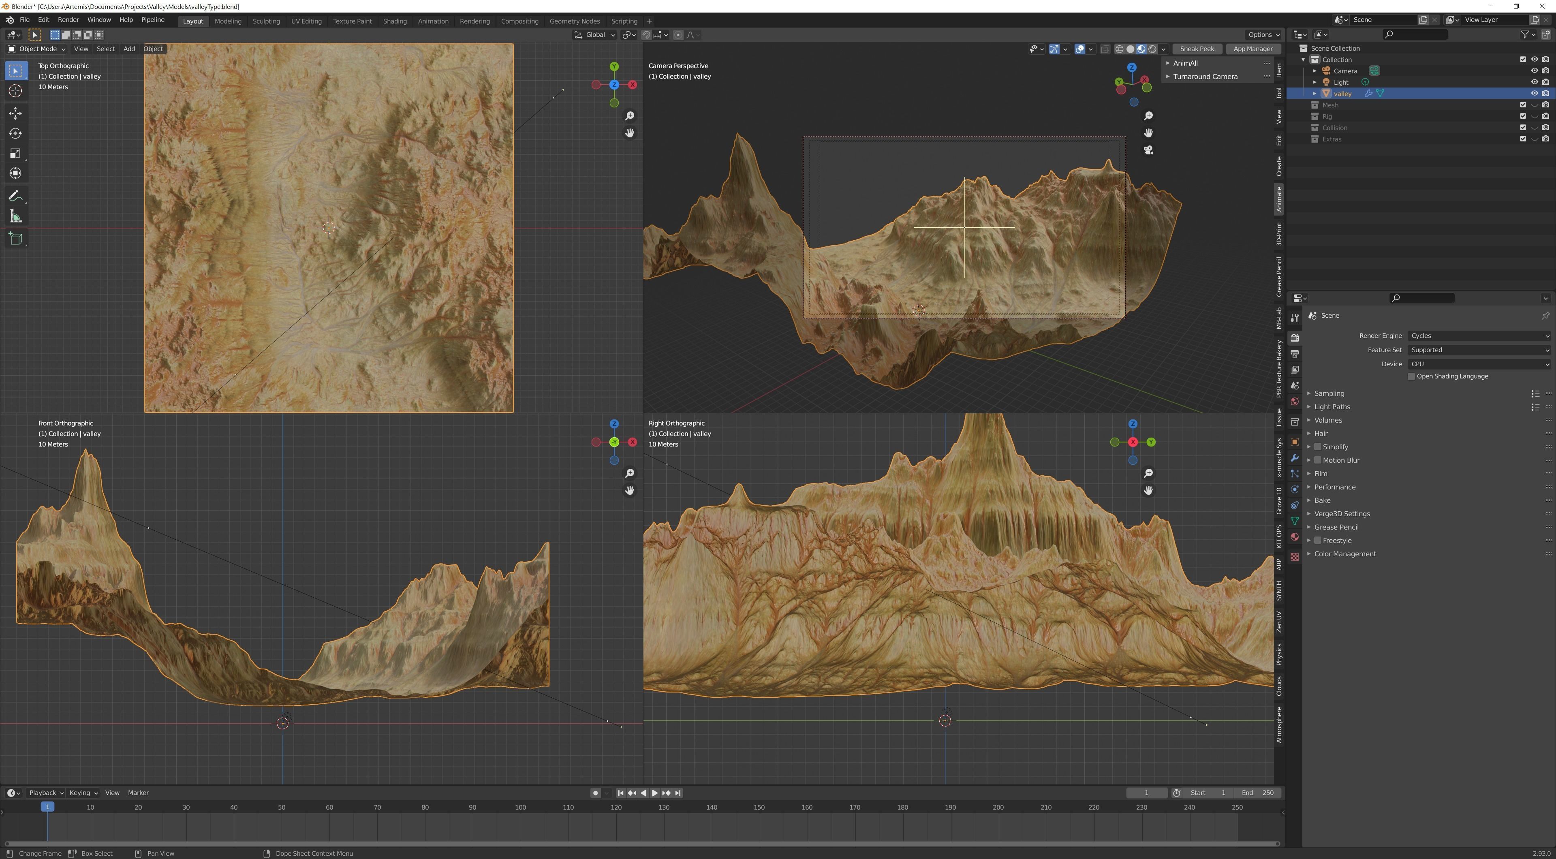The height and width of the screenshot is (859, 1556).
Task: Open Playback popover in timeline
Action: pyautogui.click(x=46, y=793)
